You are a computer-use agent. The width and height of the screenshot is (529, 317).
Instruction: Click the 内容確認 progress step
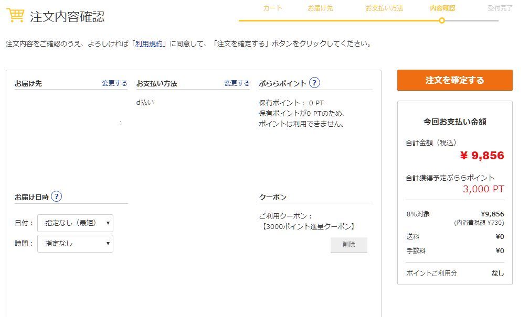coord(442,8)
